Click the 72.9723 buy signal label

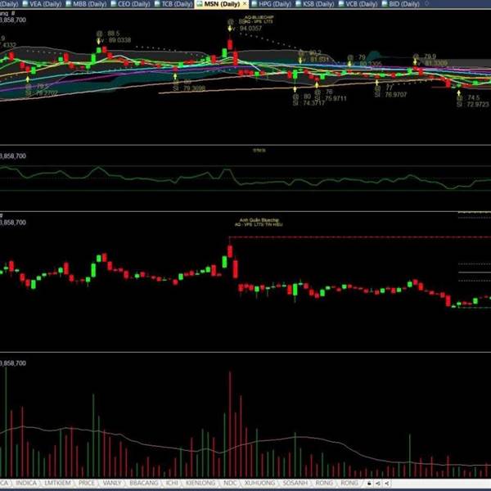pyautogui.click(x=478, y=104)
